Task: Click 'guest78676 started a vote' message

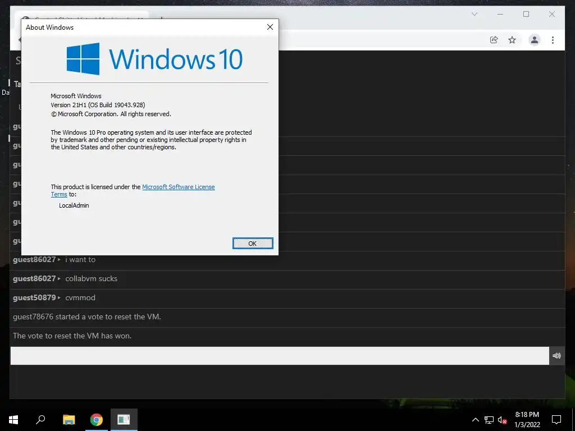Action: 87,317
